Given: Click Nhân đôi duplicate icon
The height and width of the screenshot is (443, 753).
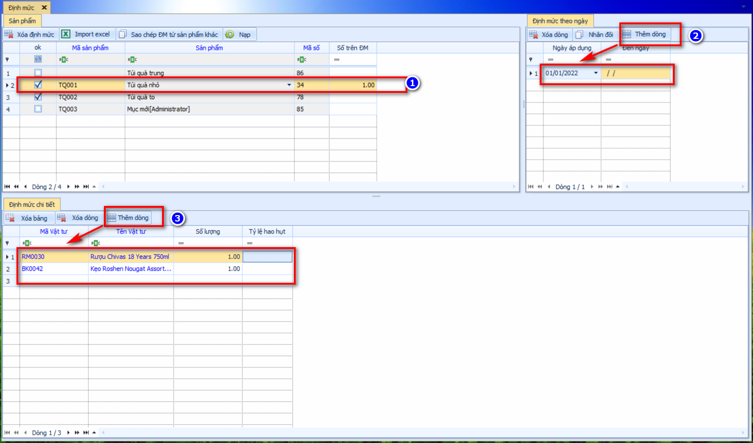Looking at the screenshot, I should pos(580,34).
